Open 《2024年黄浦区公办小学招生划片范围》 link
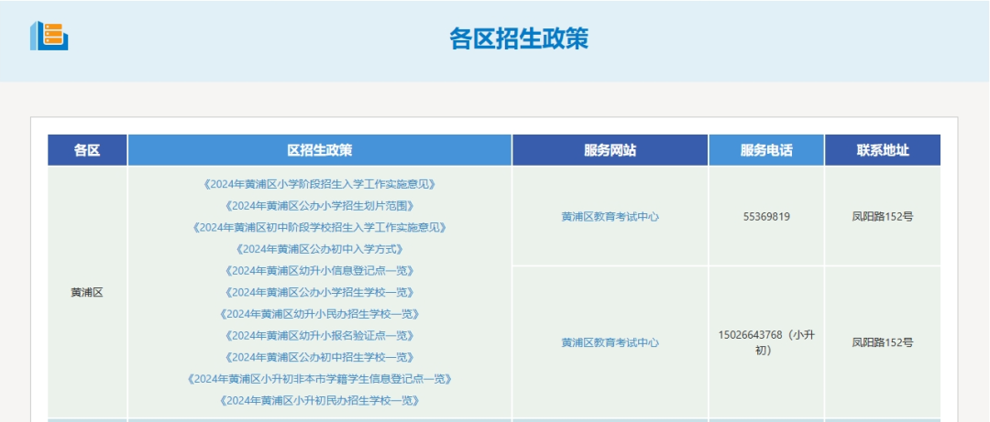This screenshot has width=990, height=422. pyautogui.click(x=320, y=206)
